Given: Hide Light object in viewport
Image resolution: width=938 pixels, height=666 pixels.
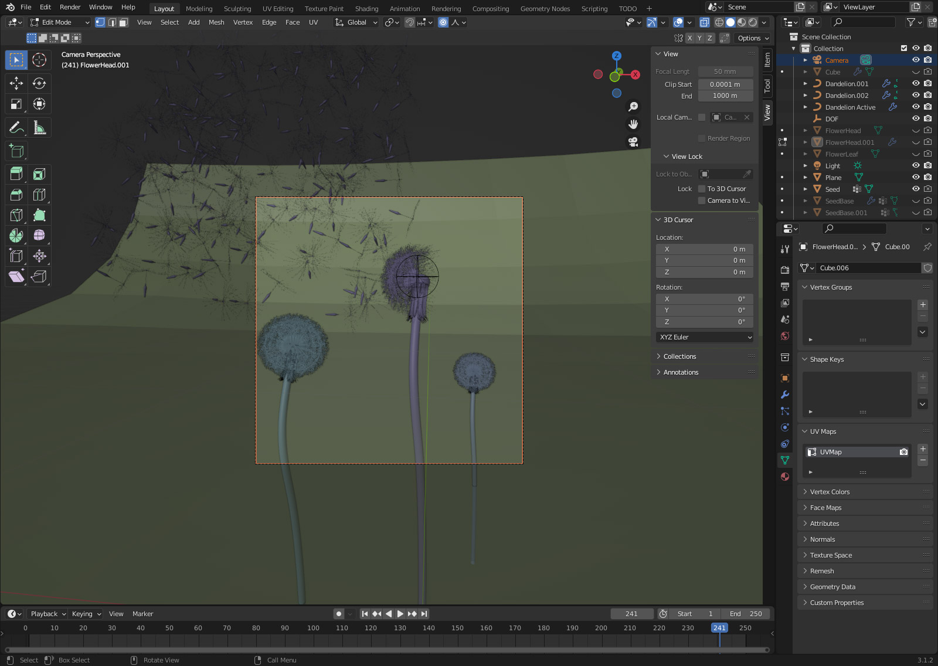Looking at the screenshot, I should 916,165.
